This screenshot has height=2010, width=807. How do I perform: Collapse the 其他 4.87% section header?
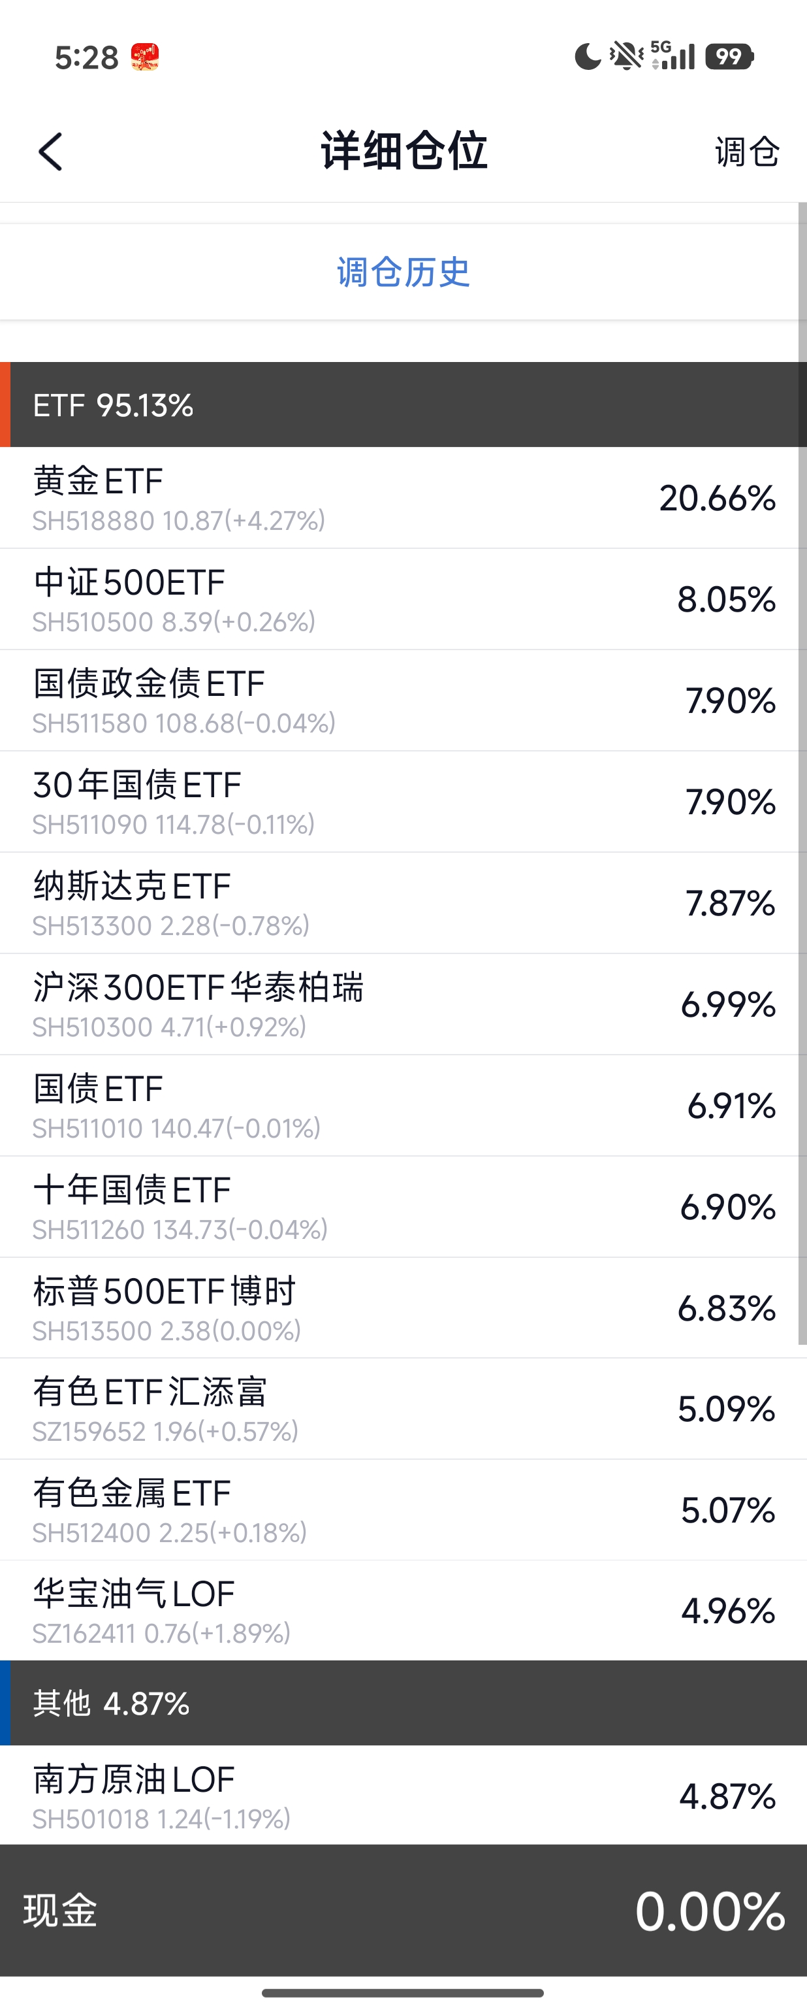pyautogui.click(x=403, y=1704)
